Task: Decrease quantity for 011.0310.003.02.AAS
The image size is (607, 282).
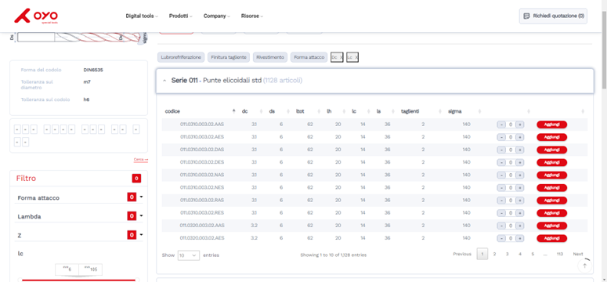Action: click(501, 125)
